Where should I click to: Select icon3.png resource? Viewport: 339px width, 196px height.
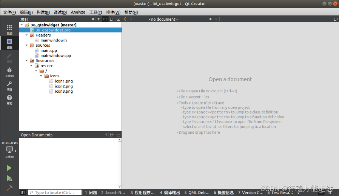click(x=63, y=91)
